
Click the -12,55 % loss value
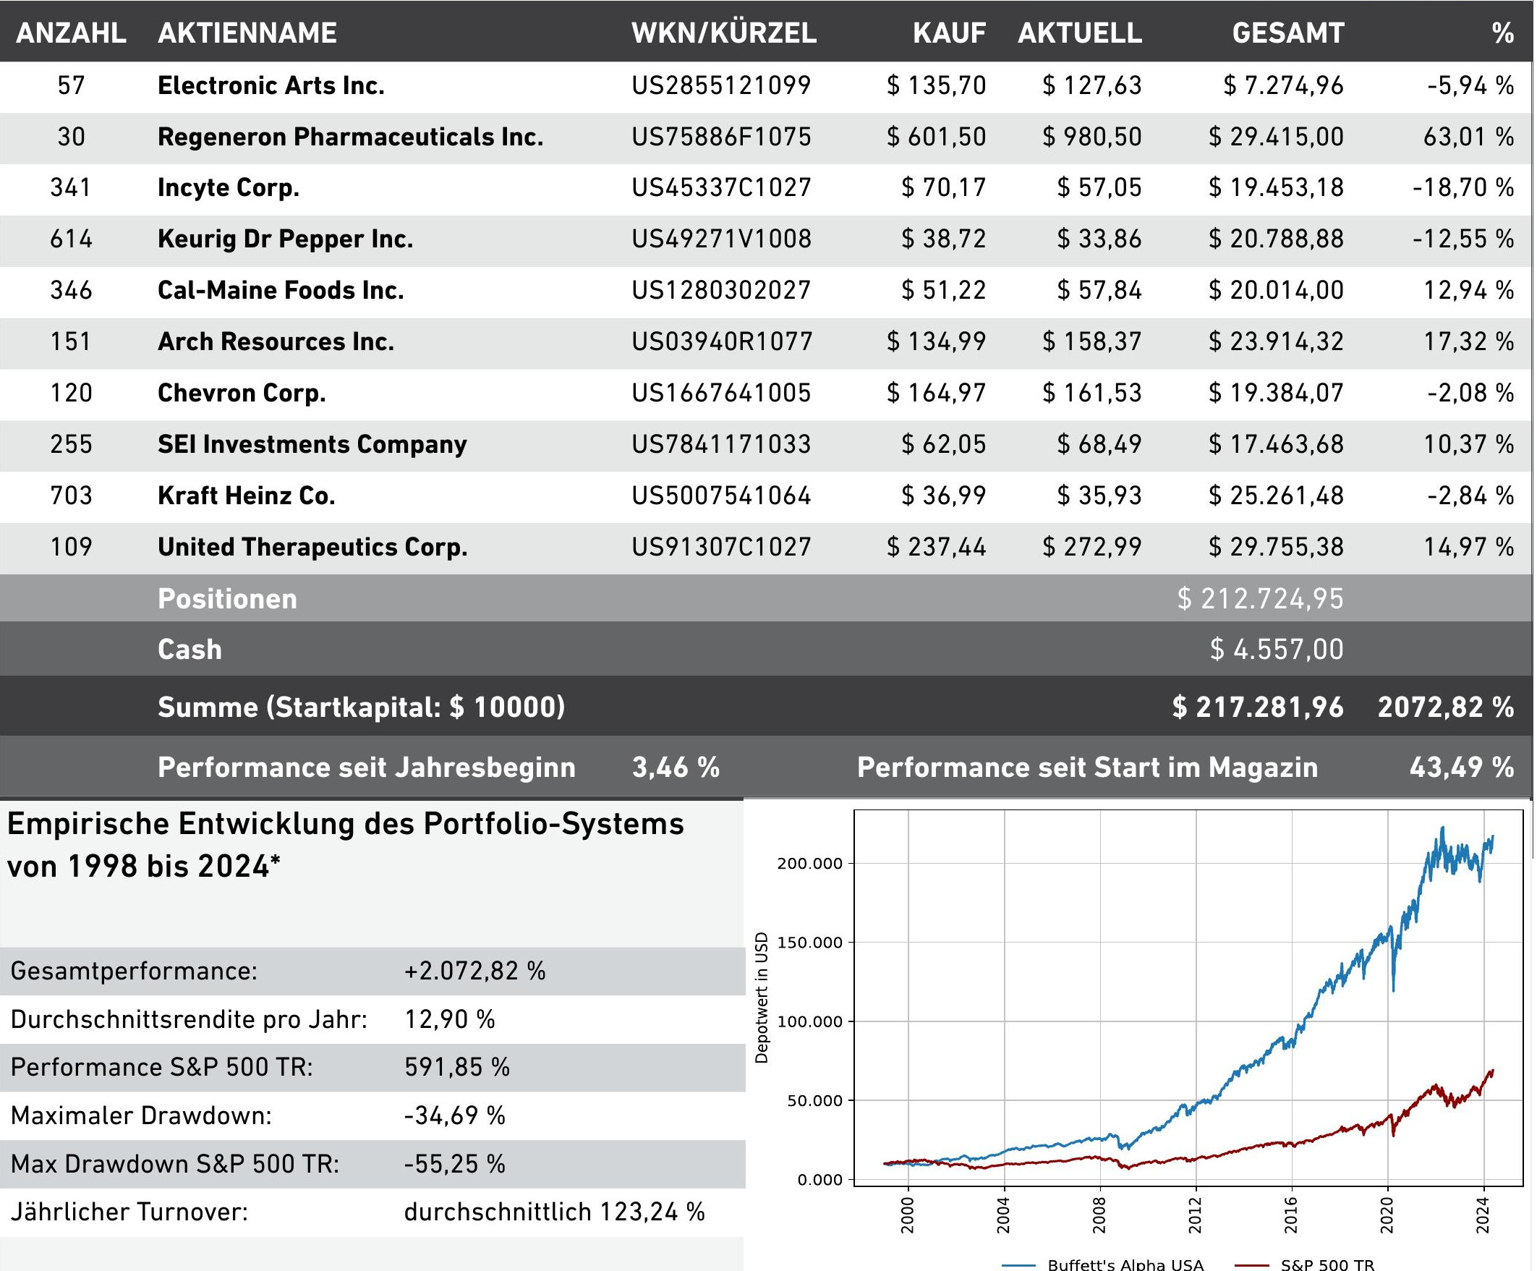(1463, 239)
